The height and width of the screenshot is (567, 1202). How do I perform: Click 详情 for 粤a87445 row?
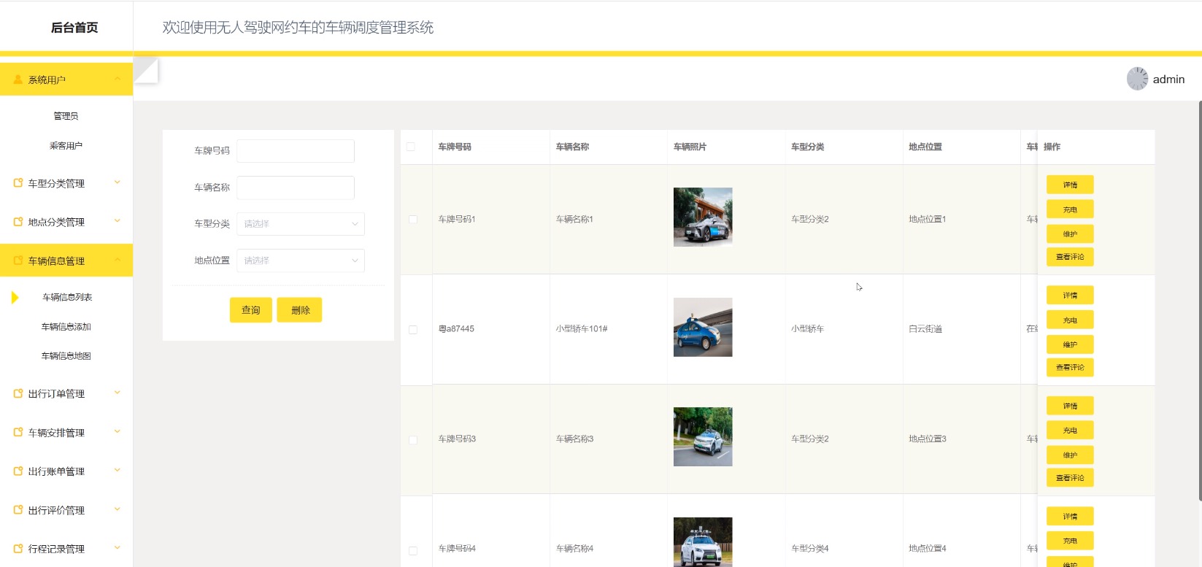(x=1070, y=296)
